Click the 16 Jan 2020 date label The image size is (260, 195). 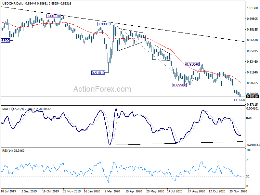pos(92,191)
